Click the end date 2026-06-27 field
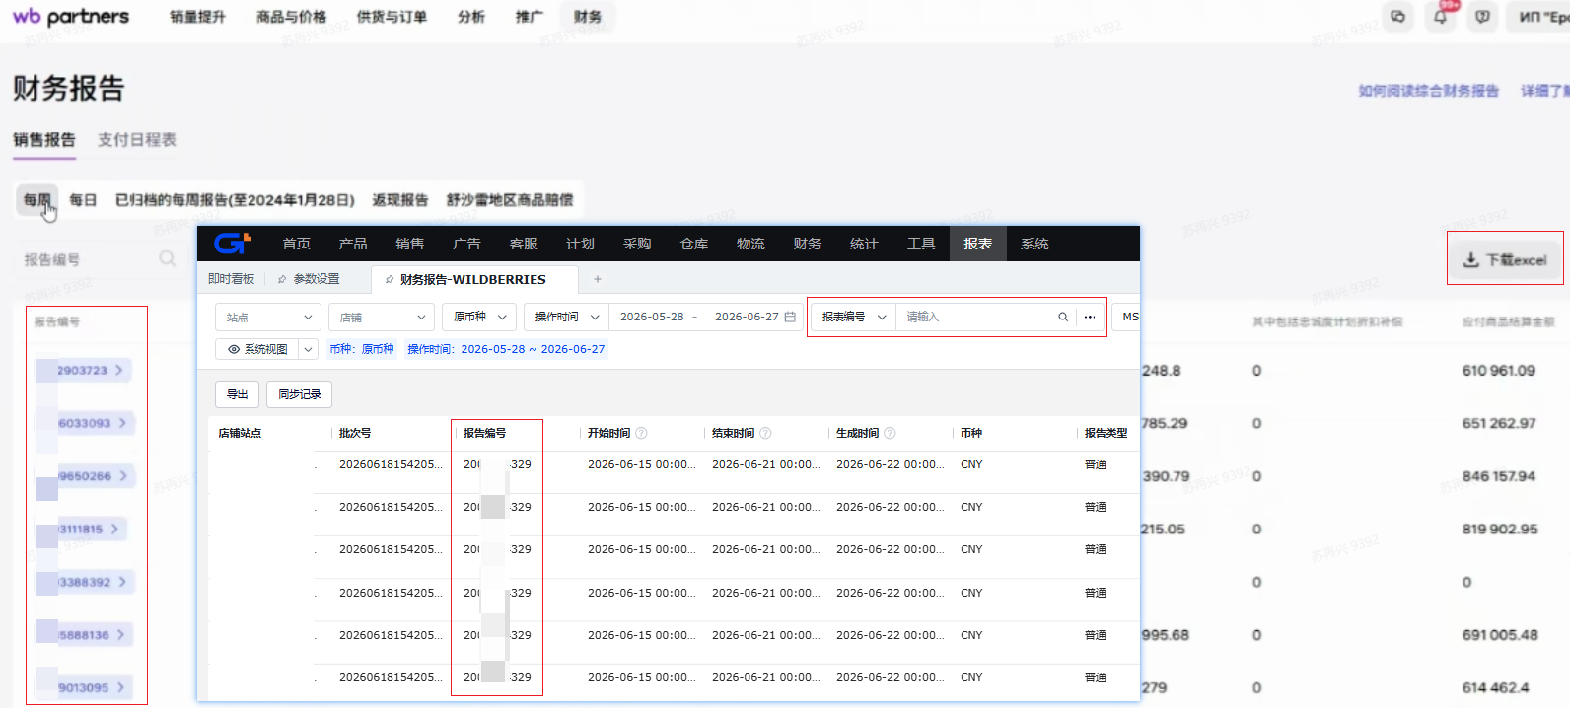 [x=747, y=317]
